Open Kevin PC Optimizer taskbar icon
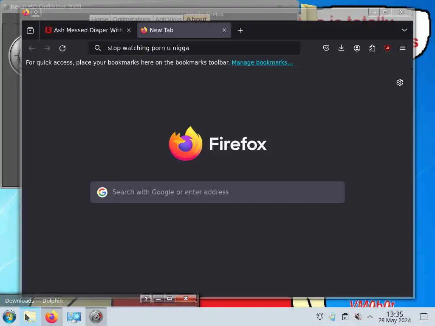 coord(96,317)
